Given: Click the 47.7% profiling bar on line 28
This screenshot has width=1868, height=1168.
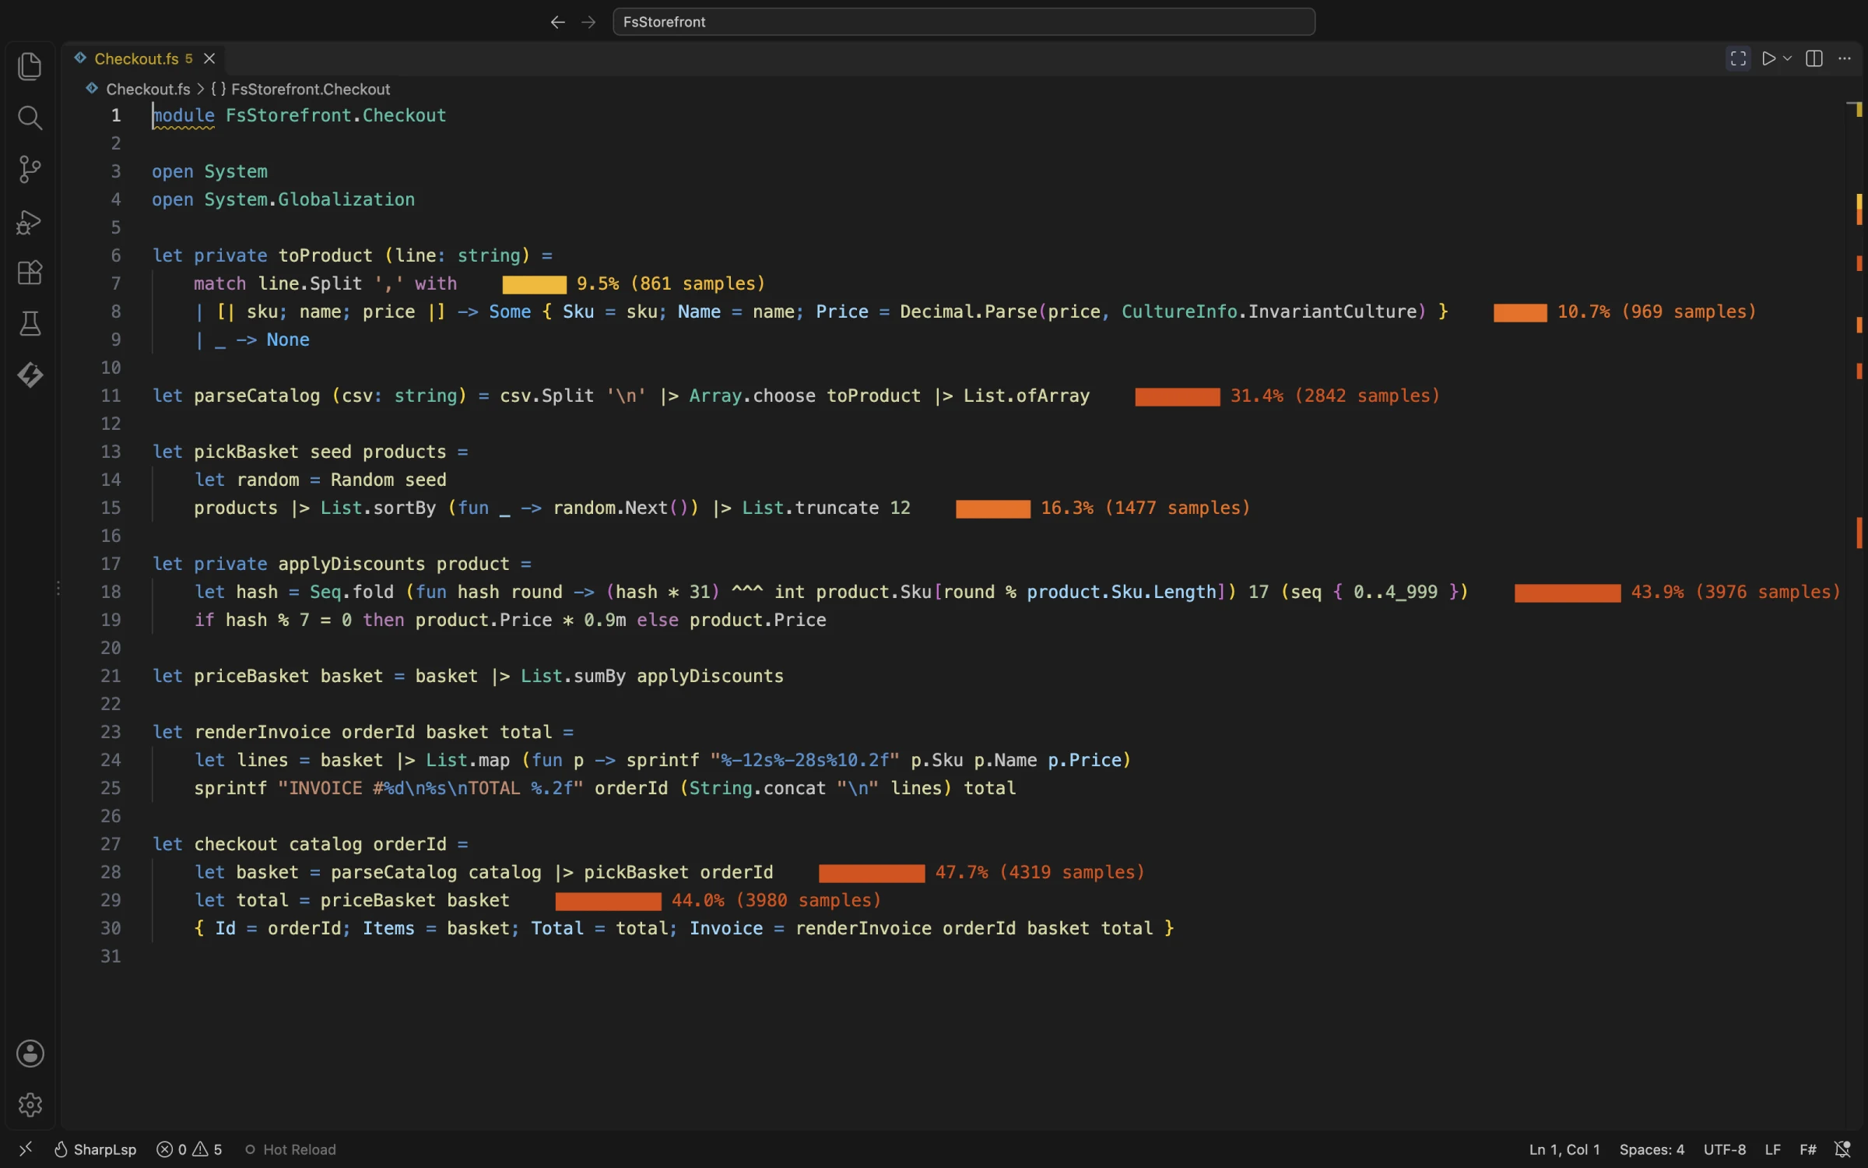Looking at the screenshot, I should 872,873.
